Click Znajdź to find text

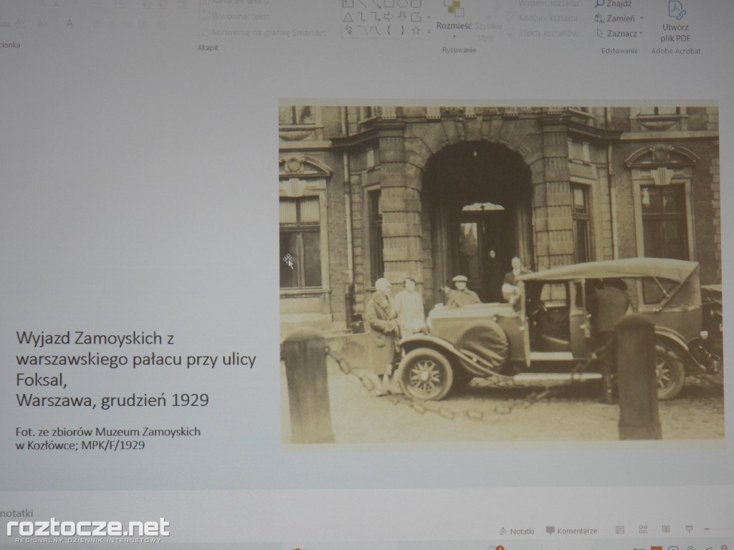614,4
